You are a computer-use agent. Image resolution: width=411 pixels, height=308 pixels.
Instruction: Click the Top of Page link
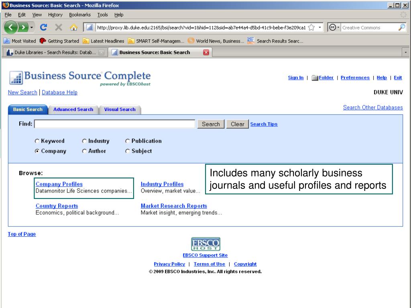click(22, 234)
